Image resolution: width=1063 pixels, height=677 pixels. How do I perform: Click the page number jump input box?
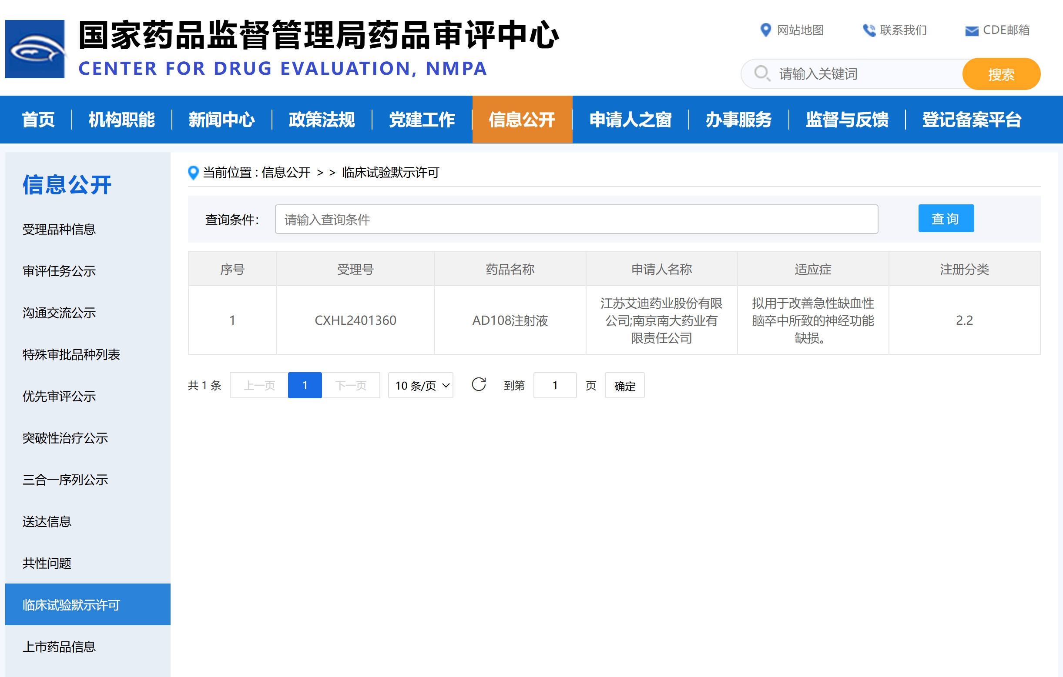pyautogui.click(x=554, y=386)
